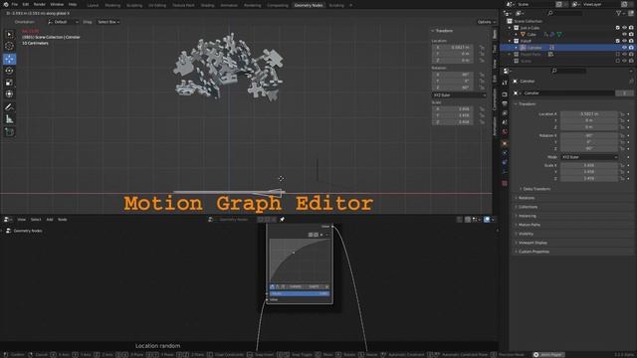Click the curve control point in graph

pos(294,253)
